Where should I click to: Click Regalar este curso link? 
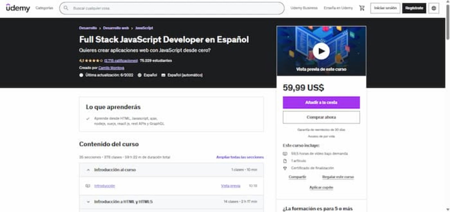pos(338,177)
